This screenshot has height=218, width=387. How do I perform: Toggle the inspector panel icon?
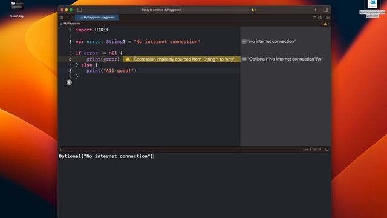(325, 10)
